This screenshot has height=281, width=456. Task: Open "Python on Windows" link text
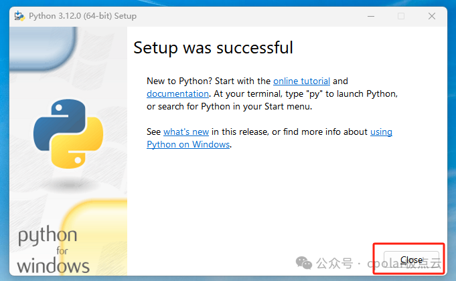point(188,145)
